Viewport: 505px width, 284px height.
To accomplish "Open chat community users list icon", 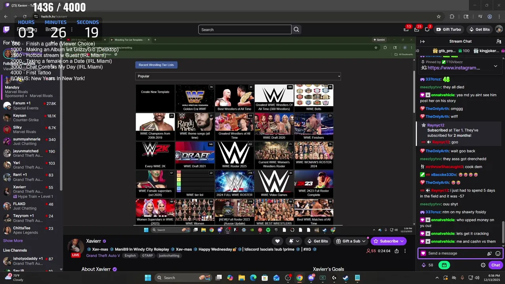I will pos(499,41).
